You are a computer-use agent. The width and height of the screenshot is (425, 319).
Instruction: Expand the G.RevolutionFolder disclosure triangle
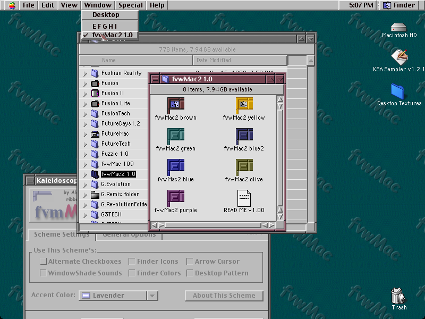pos(85,205)
